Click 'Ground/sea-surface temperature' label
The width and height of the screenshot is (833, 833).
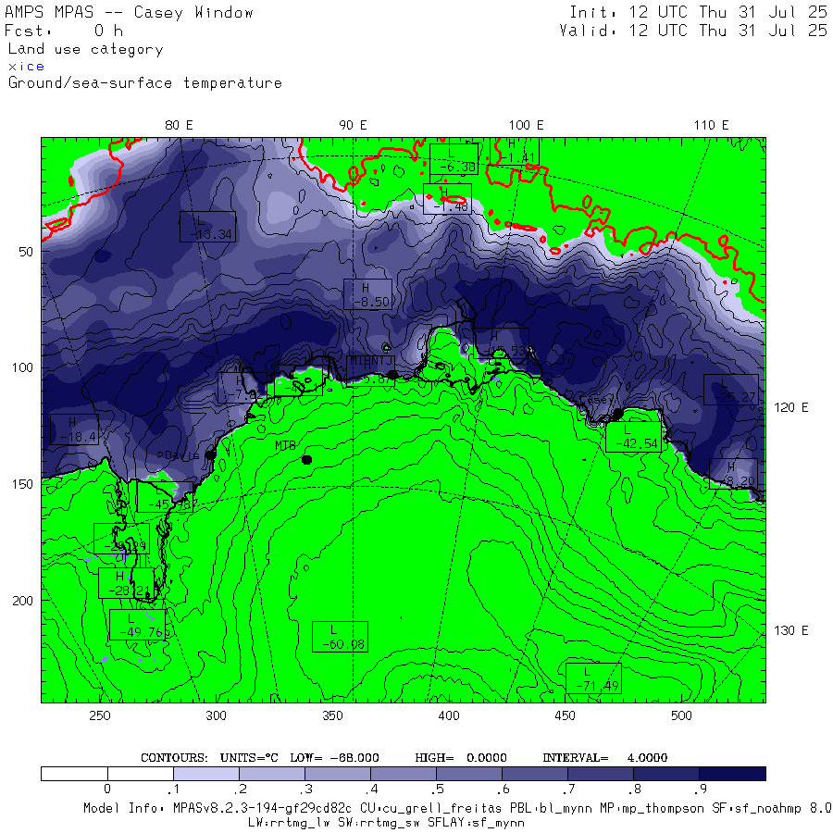[145, 83]
